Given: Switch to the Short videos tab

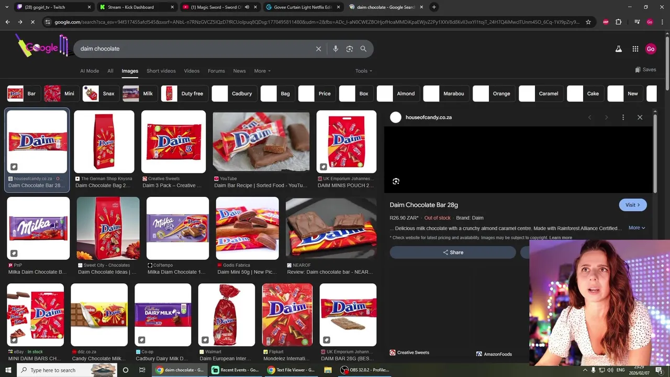Looking at the screenshot, I should 161,71.
